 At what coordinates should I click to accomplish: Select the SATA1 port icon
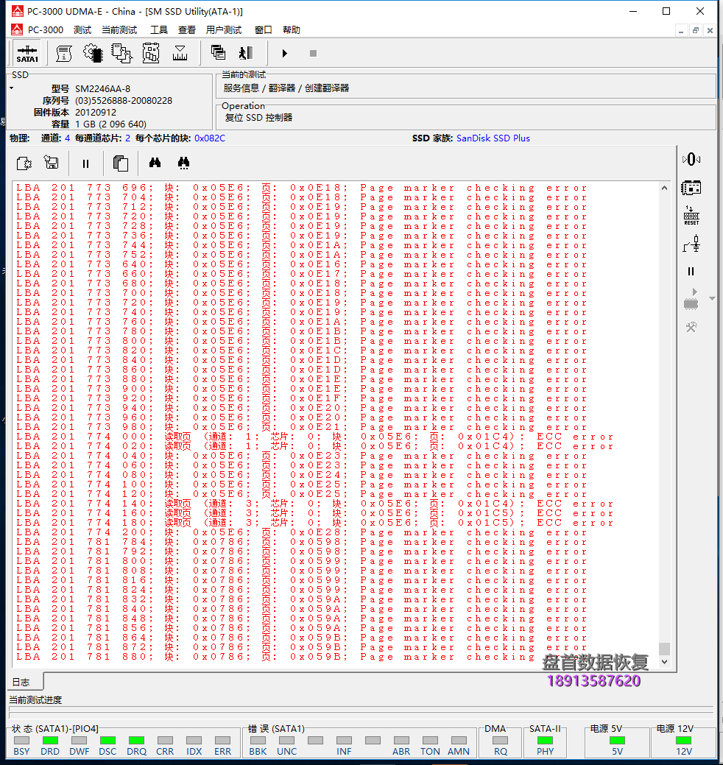pos(27,53)
